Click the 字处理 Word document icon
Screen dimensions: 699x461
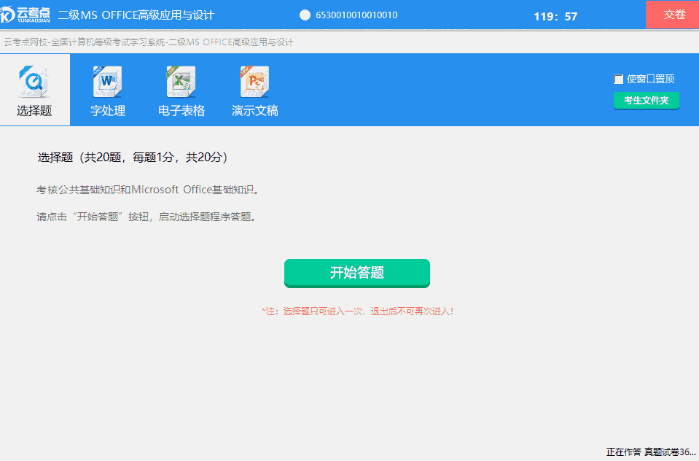click(107, 81)
